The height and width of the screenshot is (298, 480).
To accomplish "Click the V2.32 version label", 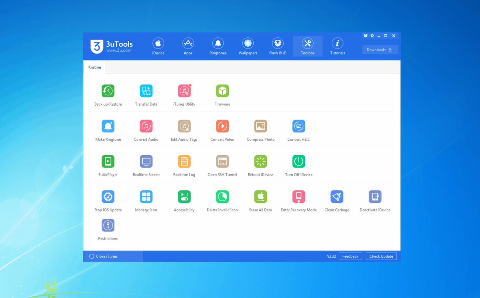I will [332, 256].
